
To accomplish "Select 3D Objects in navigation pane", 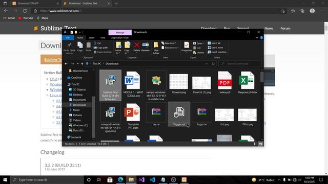I will point(77,89).
